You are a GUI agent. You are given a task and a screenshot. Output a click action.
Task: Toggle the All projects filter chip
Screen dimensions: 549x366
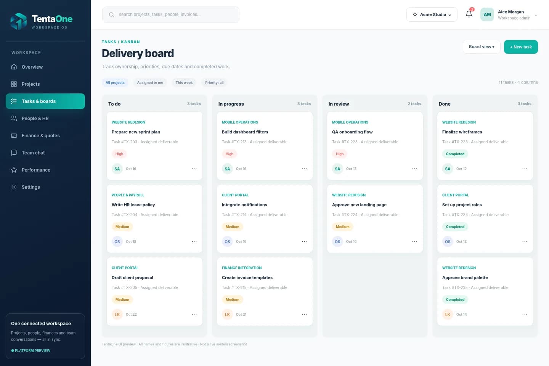[115, 83]
